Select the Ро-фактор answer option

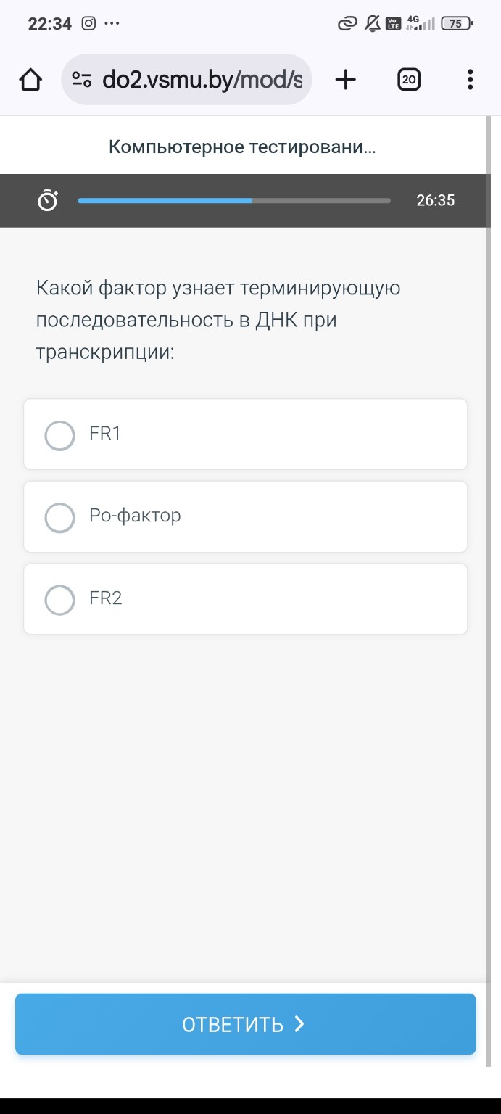coord(59,518)
